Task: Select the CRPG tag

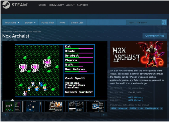Action: click(133, 108)
